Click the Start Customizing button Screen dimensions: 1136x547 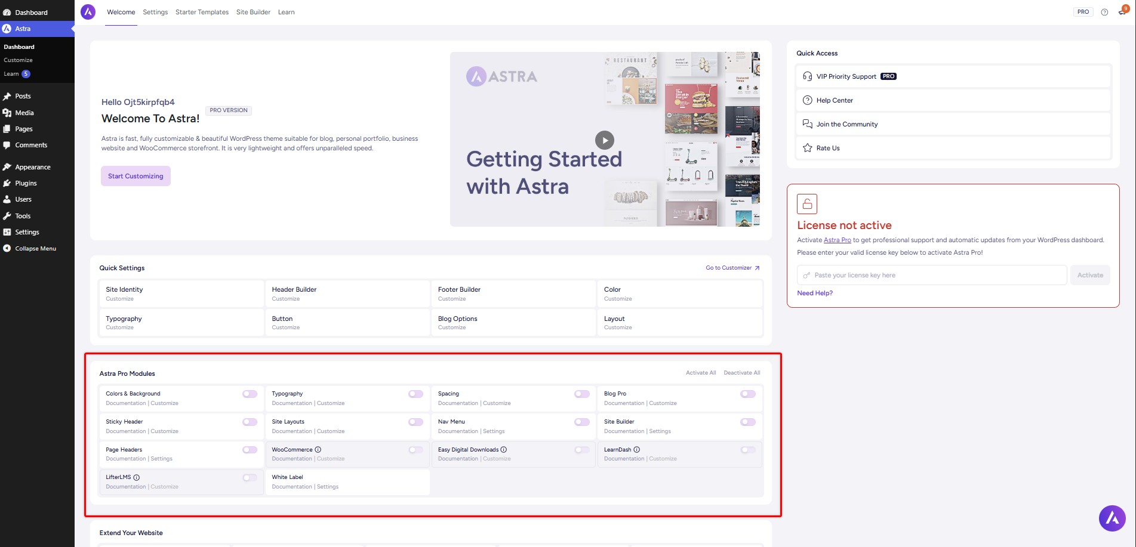pyautogui.click(x=136, y=176)
